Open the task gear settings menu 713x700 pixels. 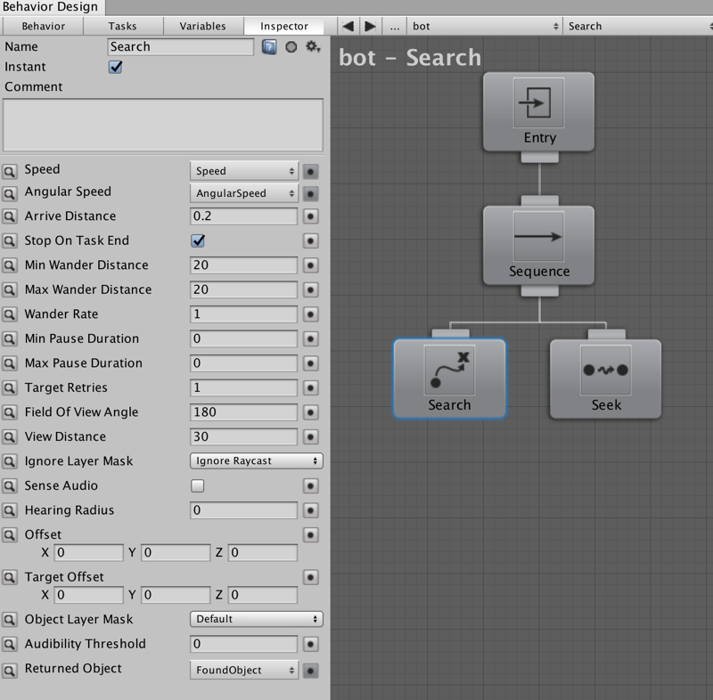[x=313, y=46]
